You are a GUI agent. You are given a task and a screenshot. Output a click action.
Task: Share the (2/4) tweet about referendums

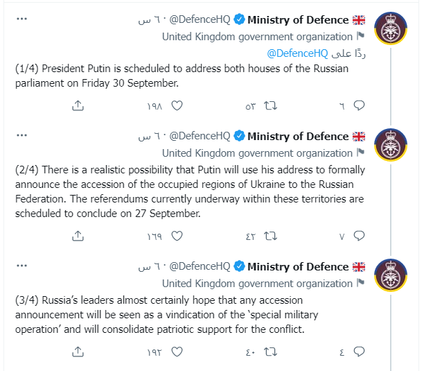[78, 236]
